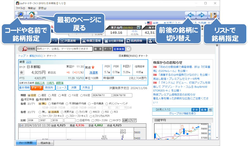Open the stock code search magnifier icon

tap(21, 15)
